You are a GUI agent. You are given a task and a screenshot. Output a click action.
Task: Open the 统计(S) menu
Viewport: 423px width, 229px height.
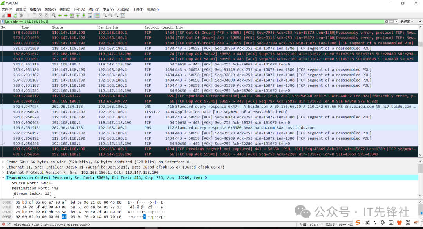coord(94,9)
